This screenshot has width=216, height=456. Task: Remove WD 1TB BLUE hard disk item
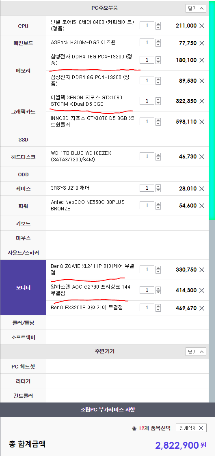pos(202,156)
